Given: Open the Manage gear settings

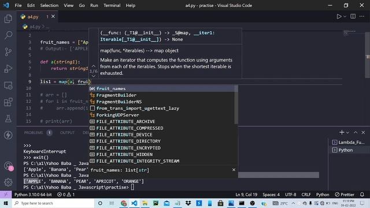Looking at the screenshot, I should point(8,183).
